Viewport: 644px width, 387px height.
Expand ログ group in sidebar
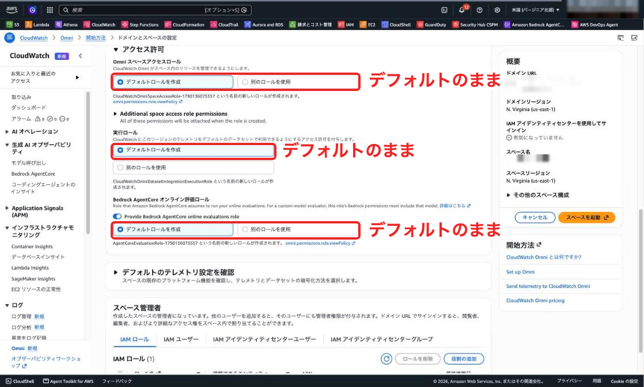pyautogui.click(x=7, y=305)
